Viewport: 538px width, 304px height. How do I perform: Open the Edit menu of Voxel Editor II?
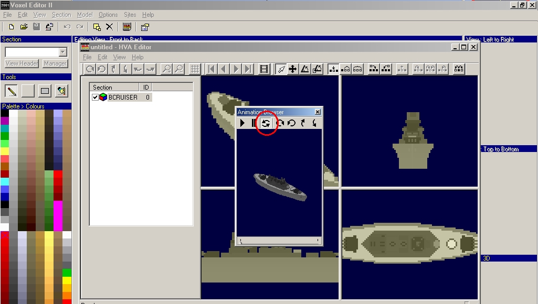(x=23, y=15)
